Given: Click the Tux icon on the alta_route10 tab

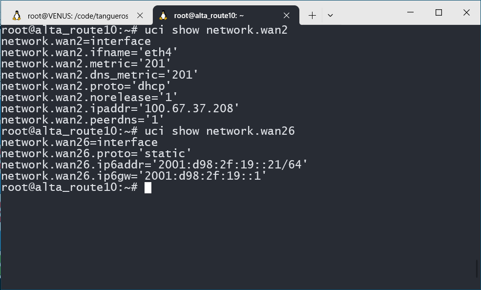Looking at the screenshot, I should point(164,16).
